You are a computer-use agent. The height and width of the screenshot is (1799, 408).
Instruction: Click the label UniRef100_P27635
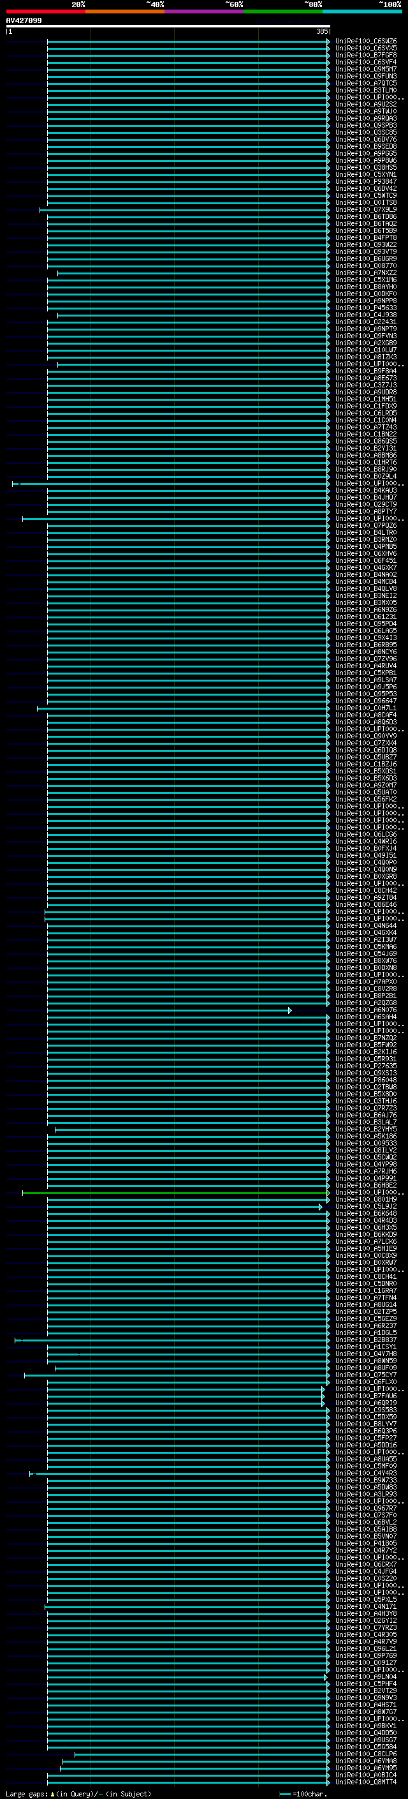coord(366,1066)
